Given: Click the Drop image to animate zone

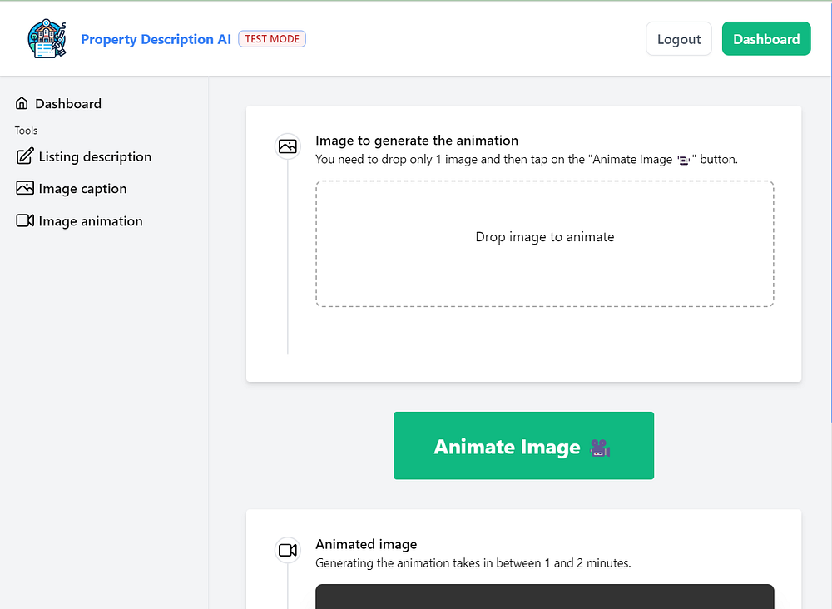Looking at the screenshot, I should [544, 244].
